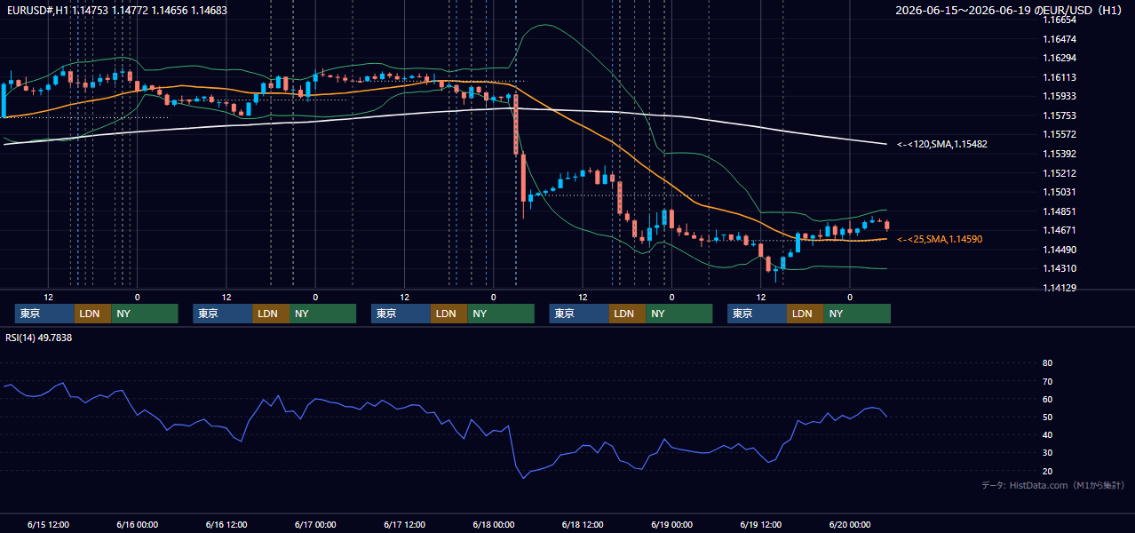The height and width of the screenshot is (533, 1135).
Task: Click the 6/16 12:00 time axis label
Action: tap(226, 524)
